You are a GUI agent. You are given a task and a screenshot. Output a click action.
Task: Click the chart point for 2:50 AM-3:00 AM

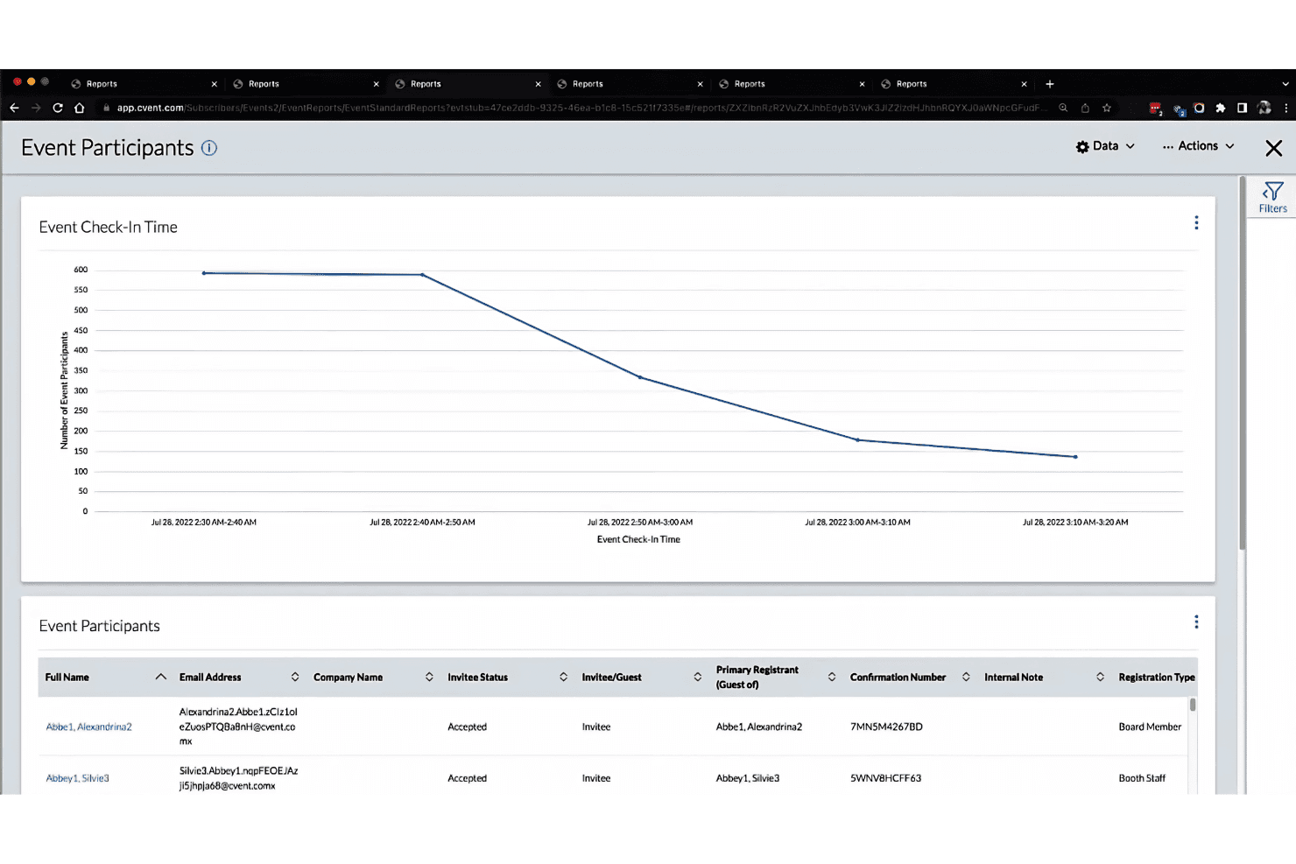[x=640, y=377]
